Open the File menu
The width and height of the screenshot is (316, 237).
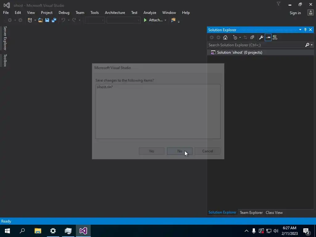(x=6, y=12)
